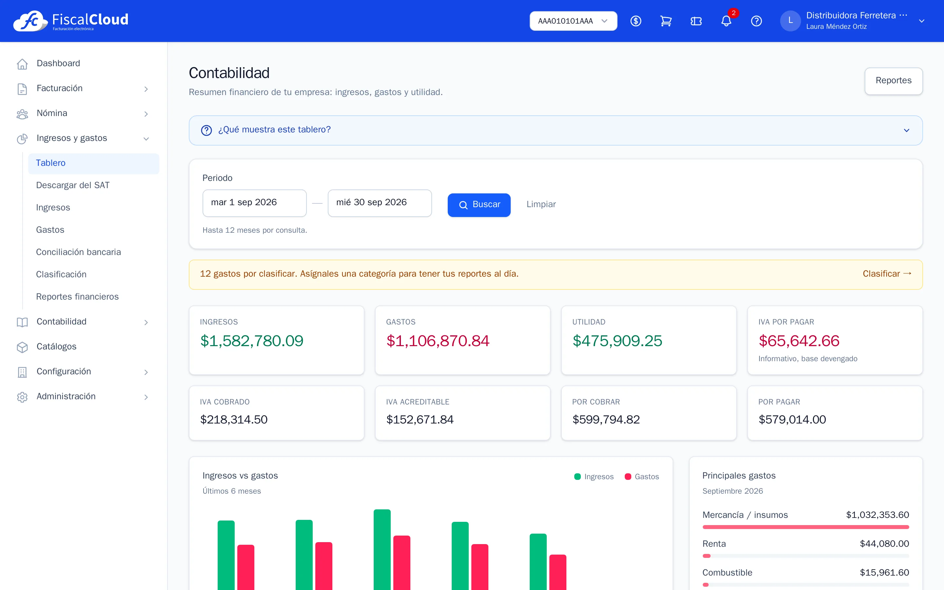Follow the Clasificar link
944x590 pixels.
[887, 274]
